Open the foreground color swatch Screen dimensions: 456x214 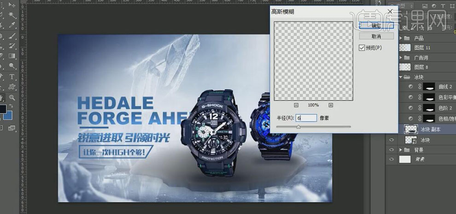coord(2,109)
